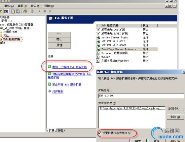This screenshot has height=142, width=185.
Task: Select Active Server Pages row
Action: [x=127, y=38]
